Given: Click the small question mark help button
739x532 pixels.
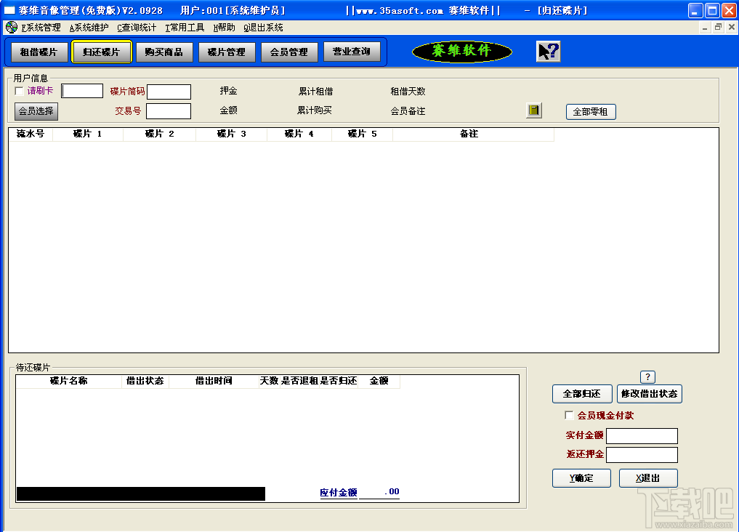Looking at the screenshot, I should point(647,377).
